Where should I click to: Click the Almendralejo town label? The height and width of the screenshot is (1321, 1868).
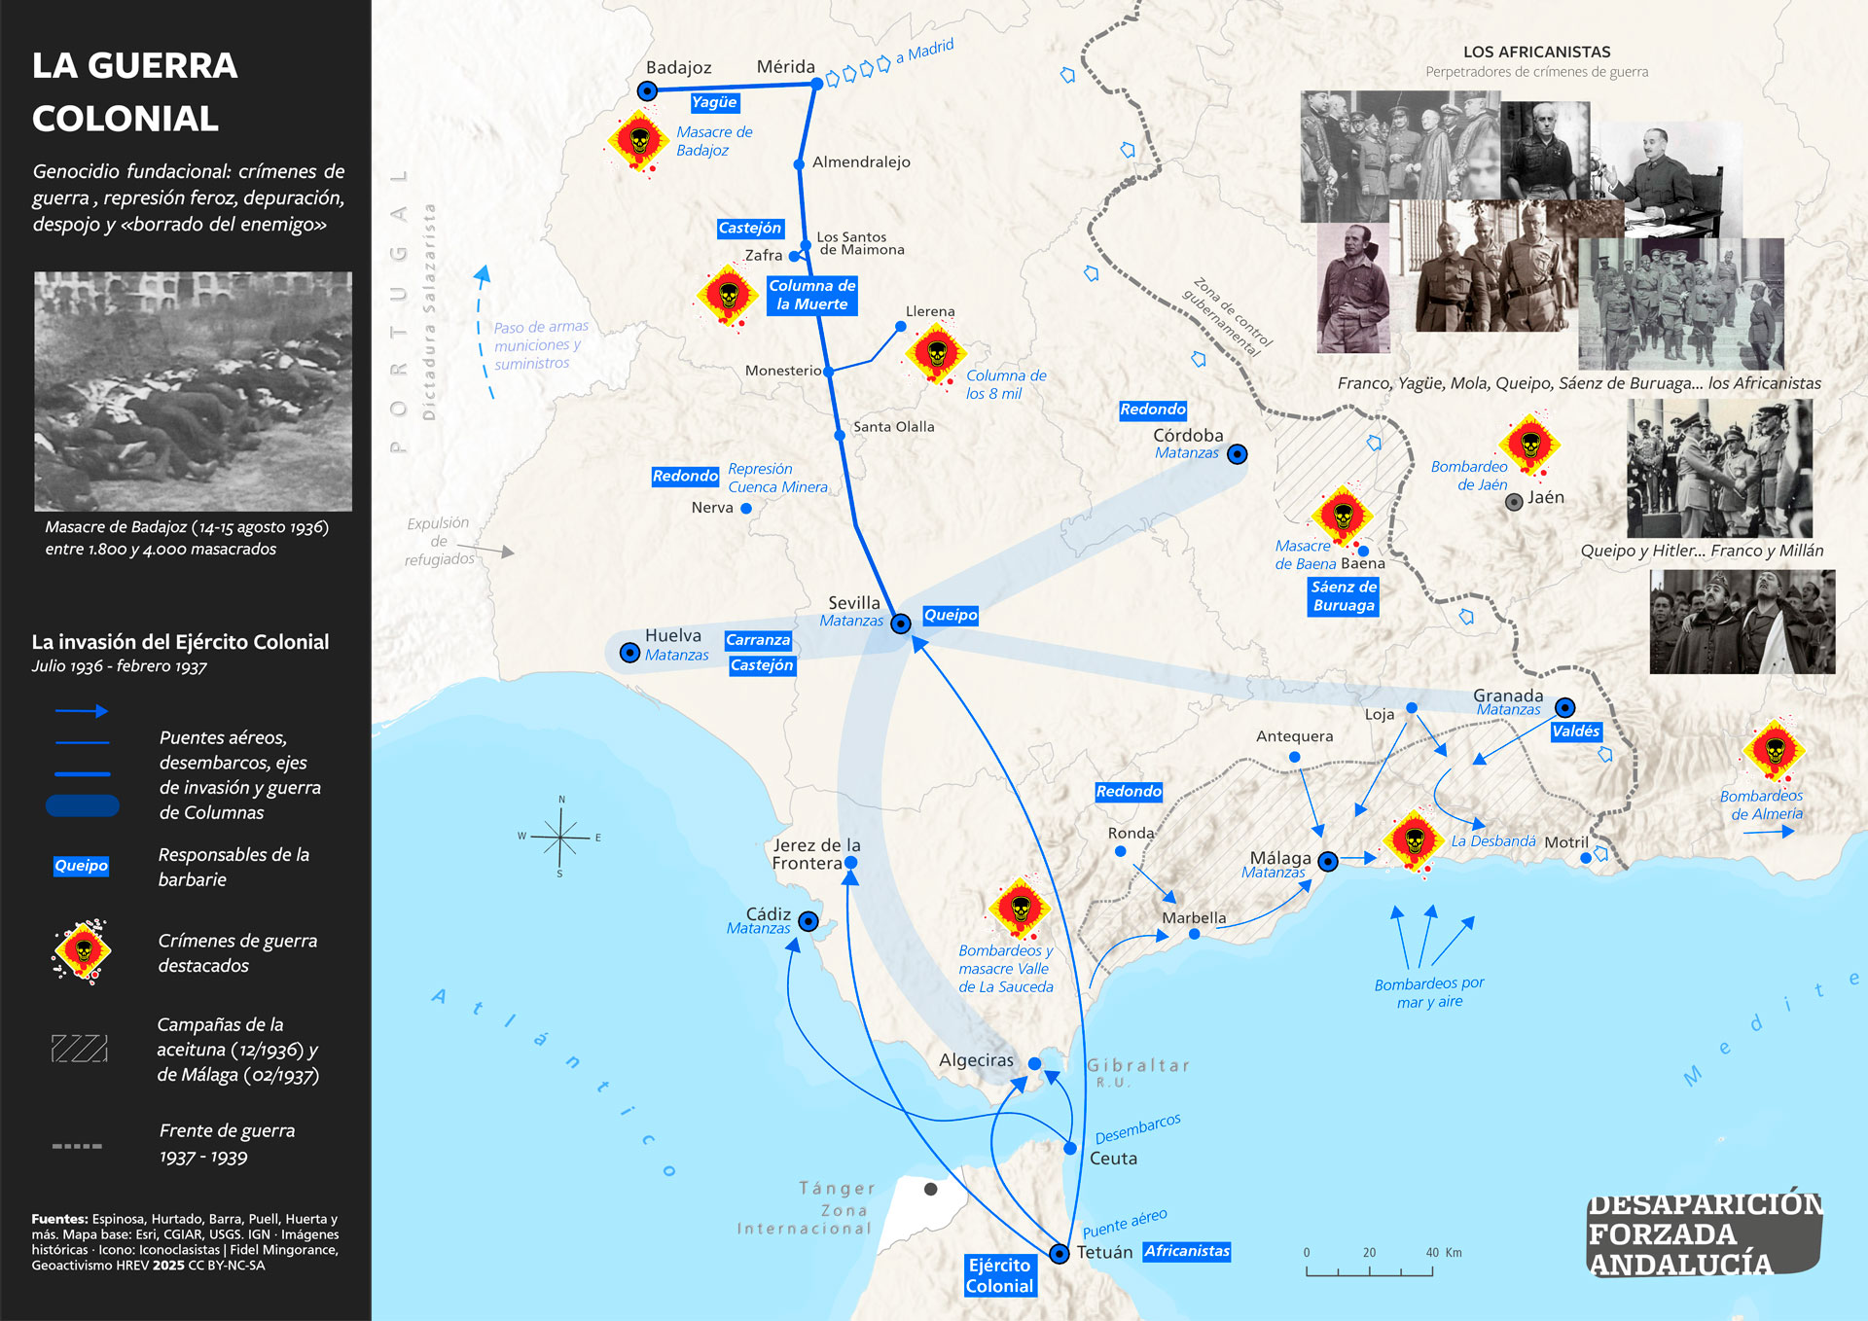861,161
